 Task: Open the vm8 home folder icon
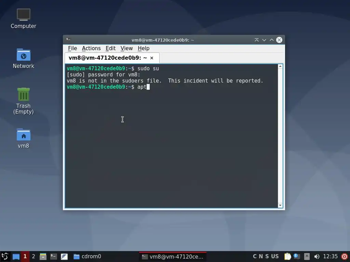[x=24, y=138]
